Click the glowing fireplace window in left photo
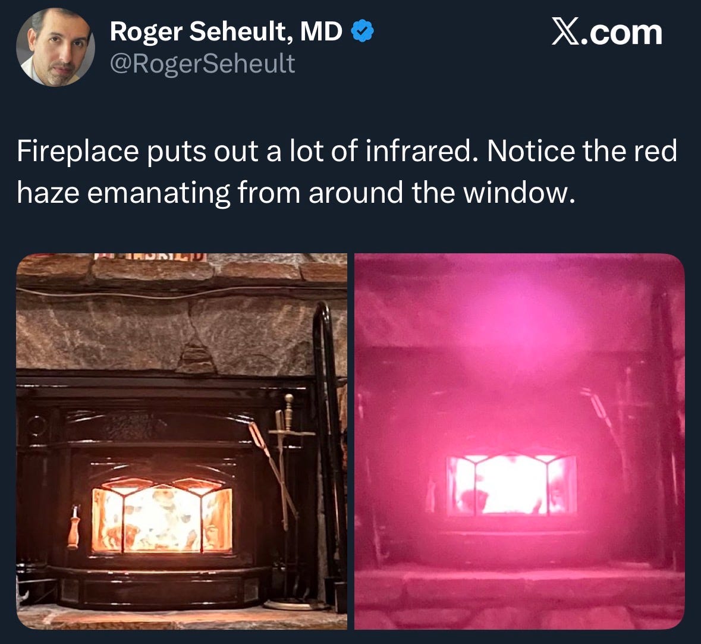The width and height of the screenshot is (701, 644). pyautogui.click(x=162, y=516)
